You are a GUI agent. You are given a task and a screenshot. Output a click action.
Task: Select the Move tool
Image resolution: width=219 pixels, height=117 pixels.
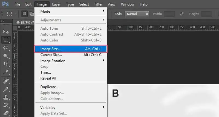pyautogui.click(x=5, y=32)
